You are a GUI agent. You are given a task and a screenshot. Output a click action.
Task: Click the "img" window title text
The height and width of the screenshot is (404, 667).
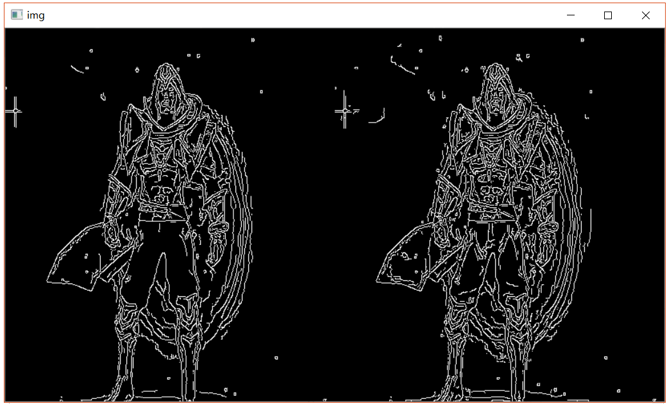click(x=36, y=15)
